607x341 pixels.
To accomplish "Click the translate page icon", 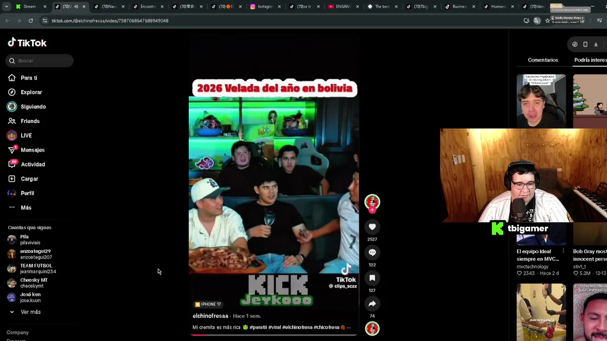I will [537, 21].
